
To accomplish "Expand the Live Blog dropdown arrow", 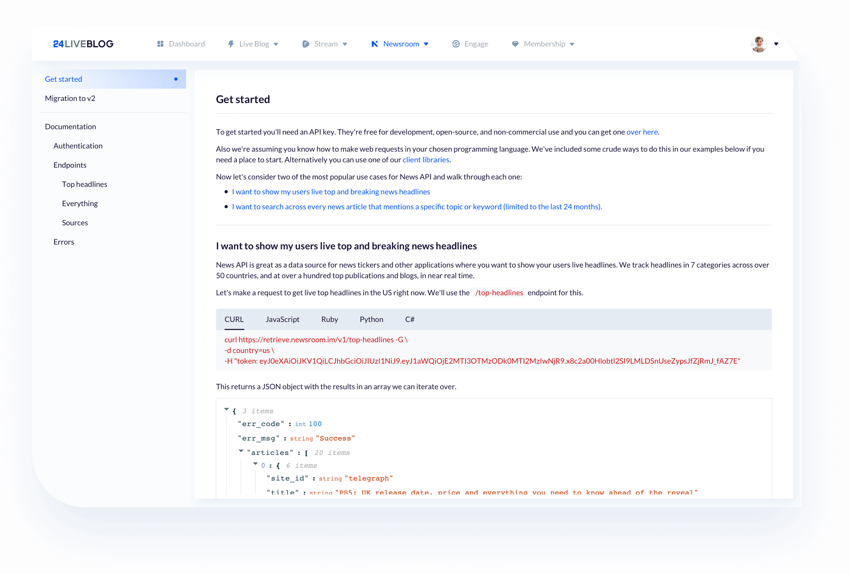I will (276, 44).
